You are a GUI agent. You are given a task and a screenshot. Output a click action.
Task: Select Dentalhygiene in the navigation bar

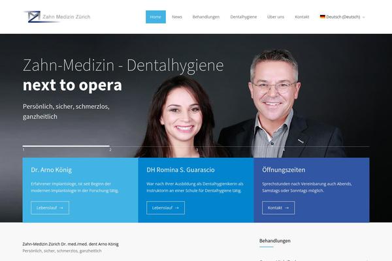tap(243, 17)
